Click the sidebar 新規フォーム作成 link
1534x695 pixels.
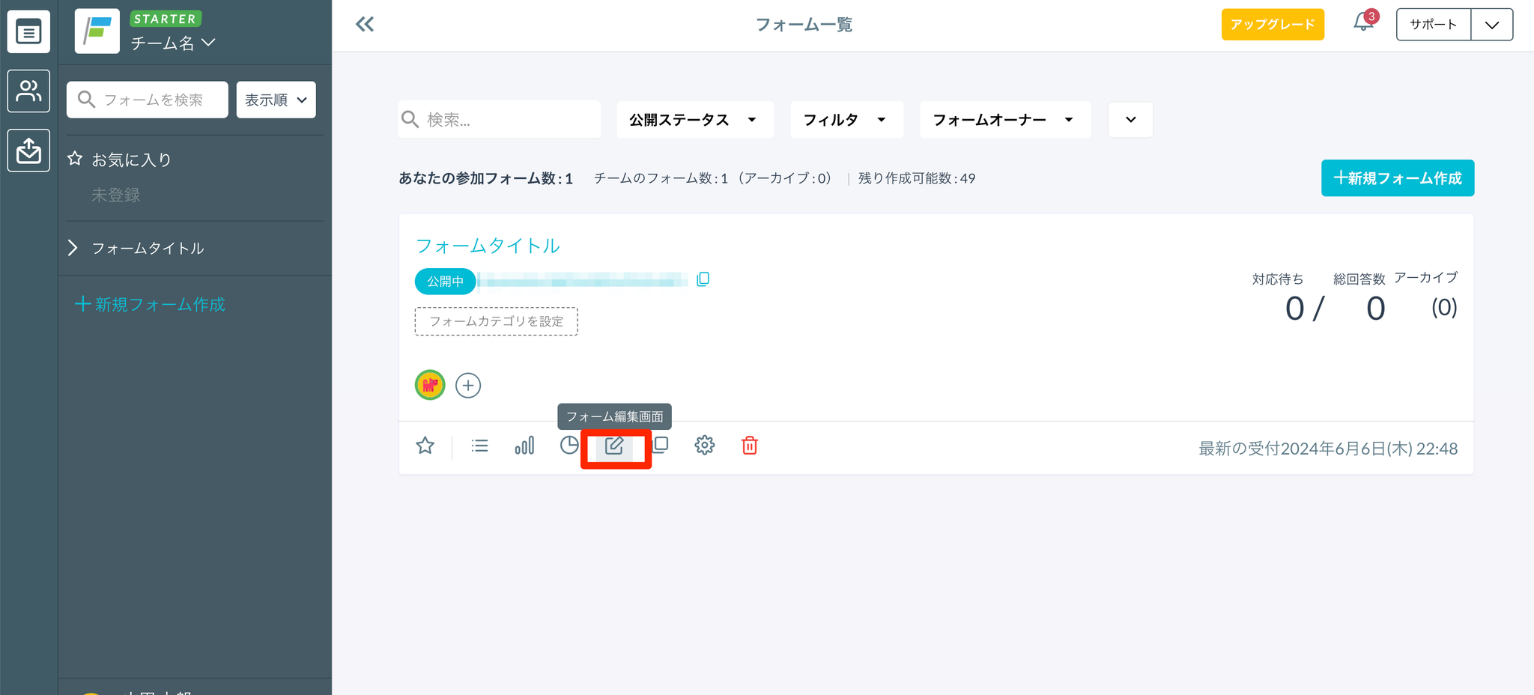point(150,304)
